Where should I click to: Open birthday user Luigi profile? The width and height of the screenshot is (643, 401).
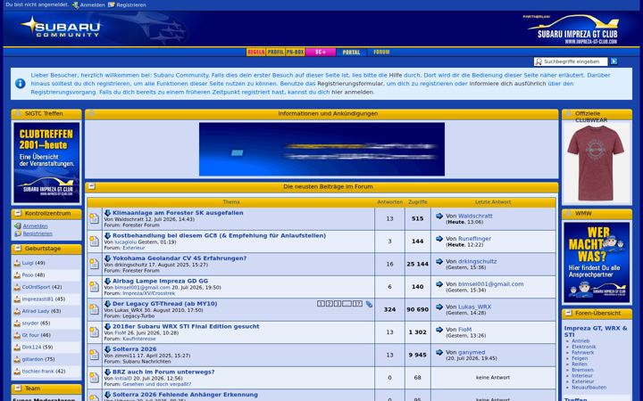pos(28,263)
